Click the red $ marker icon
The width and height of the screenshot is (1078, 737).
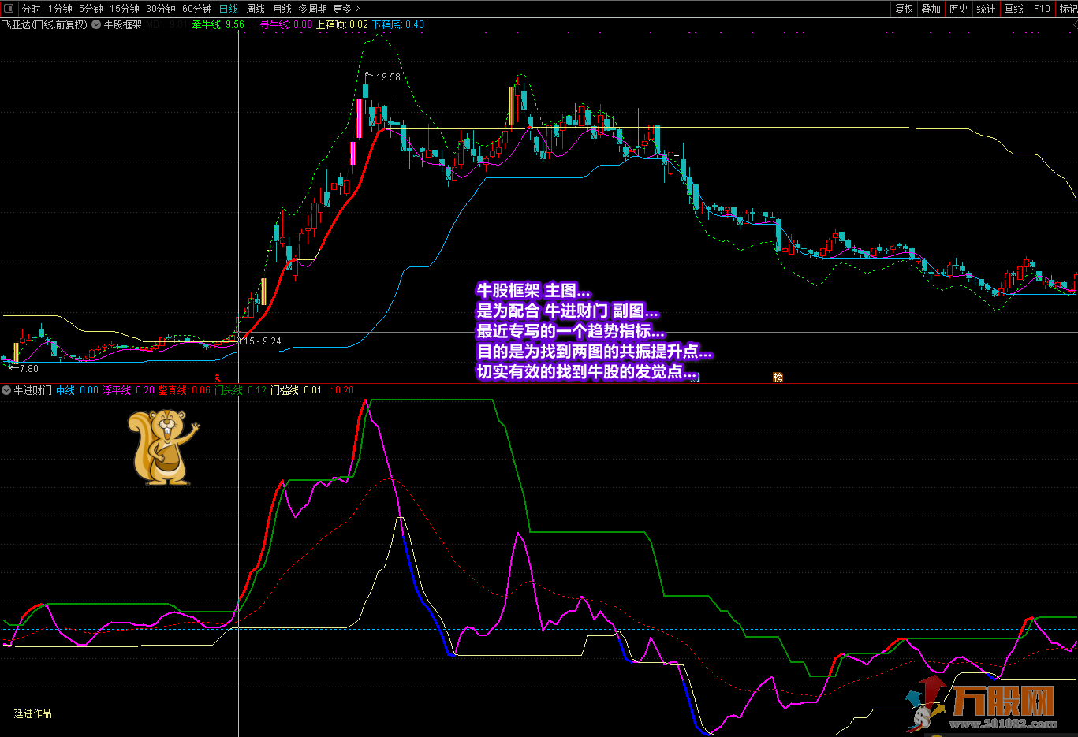pyautogui.click(x=218, y=378)
